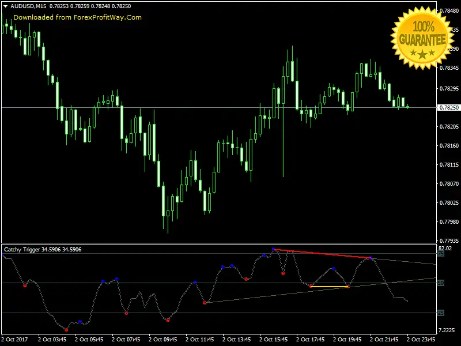The width and height of the screenshot is (461, 346).
Task: Click the yellow horizontal line in the indicator
Action: 329,286
